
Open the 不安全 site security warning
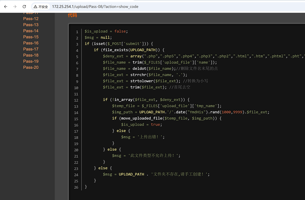[x=41, y=7]
